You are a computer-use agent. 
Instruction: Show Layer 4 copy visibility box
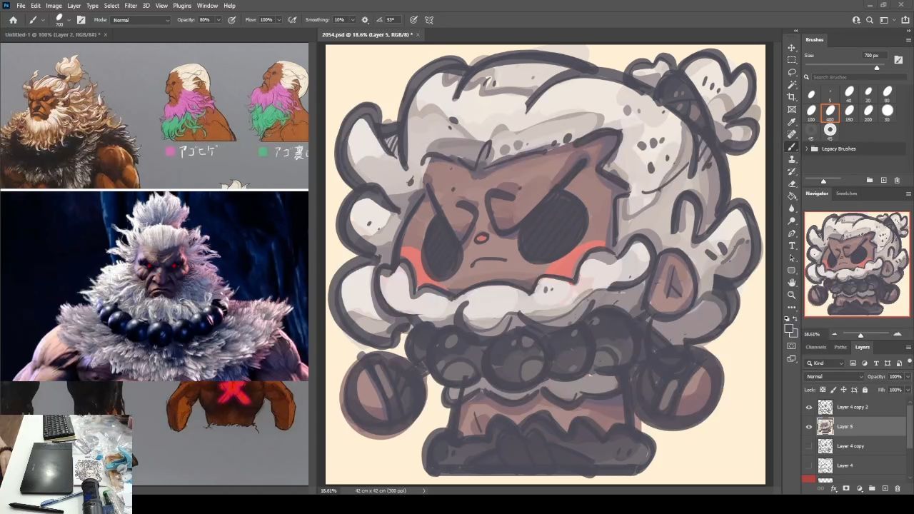pos(809,445)
